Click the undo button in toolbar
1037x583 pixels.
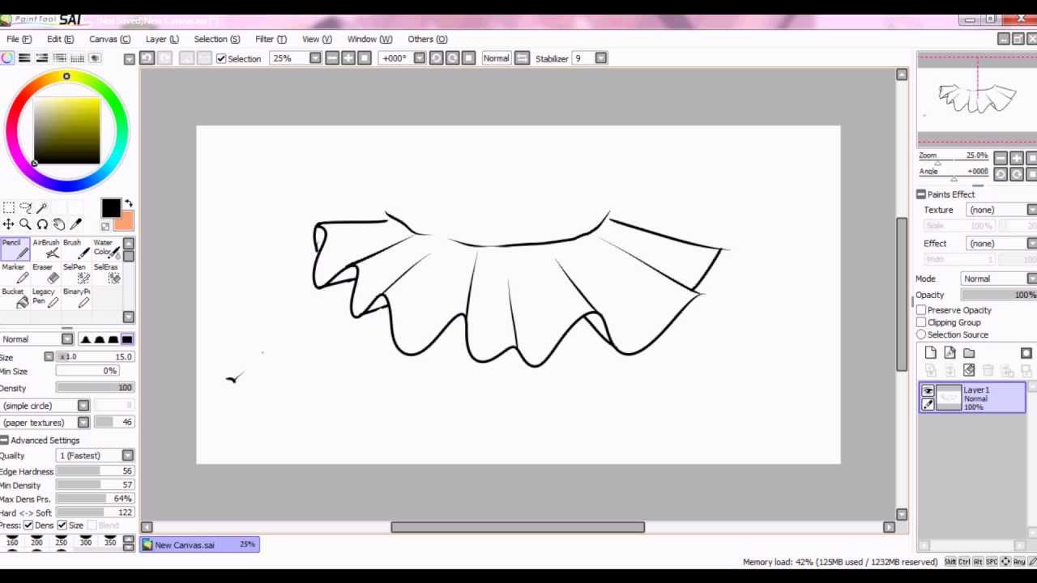pyautogui.click(x=147, y=58)
